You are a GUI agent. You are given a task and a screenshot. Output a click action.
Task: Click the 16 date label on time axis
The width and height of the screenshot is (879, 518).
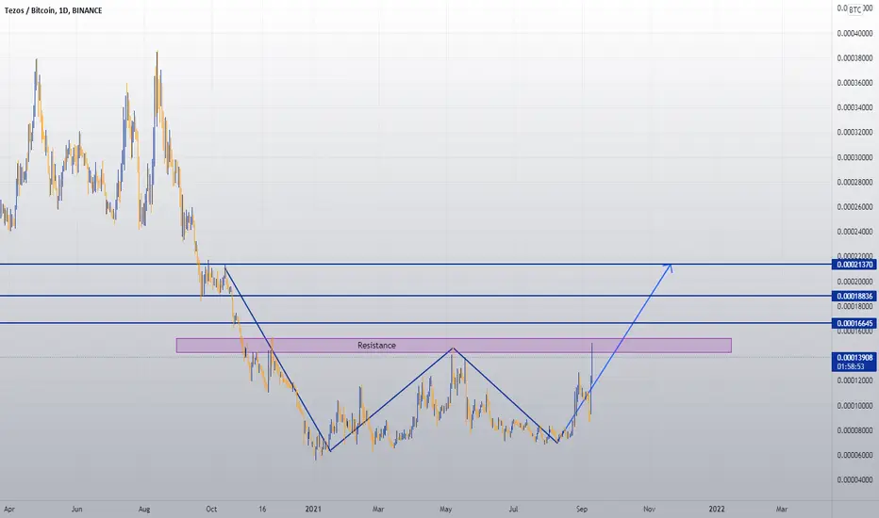click(262, 509)
